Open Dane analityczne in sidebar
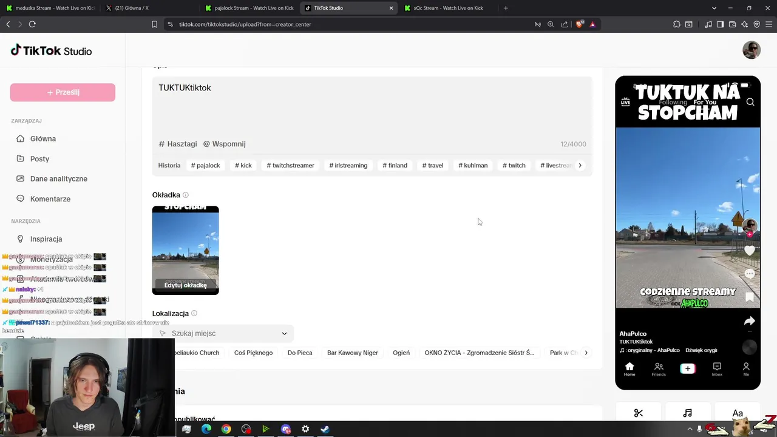 [x=59, y=178]
